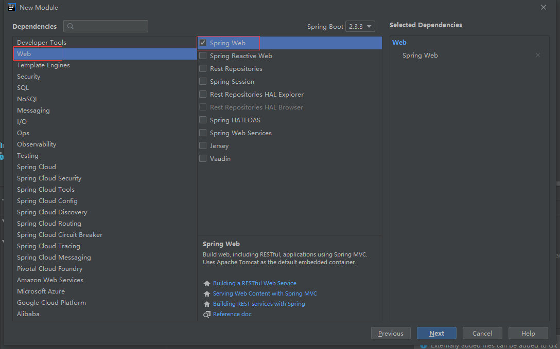Tick the Spring Session checkbox
The height and width of the screenshot is (349, 560).
(x=203, y=81)
